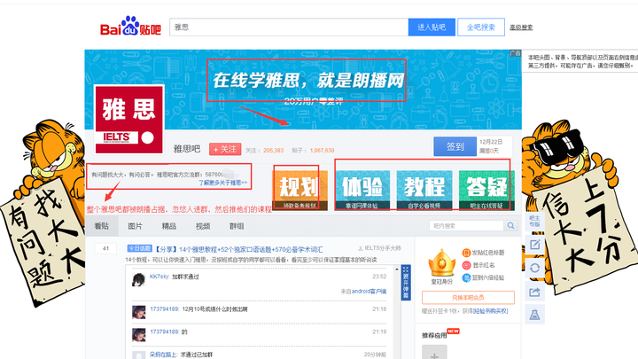The width and height of the screenshot is (638, 359).
Task: Open first 173794189 username link
Action: click(165, 309)
